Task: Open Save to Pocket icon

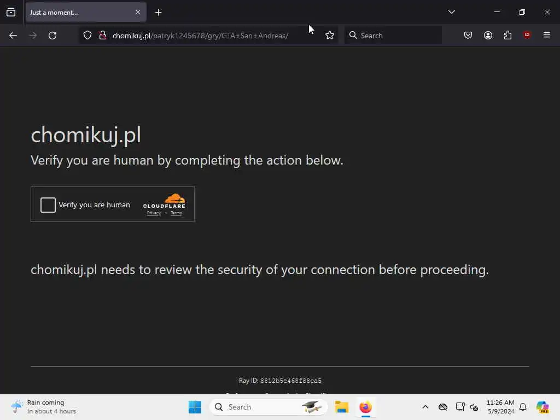Action: pyautogui.click(x=468, y=35)
